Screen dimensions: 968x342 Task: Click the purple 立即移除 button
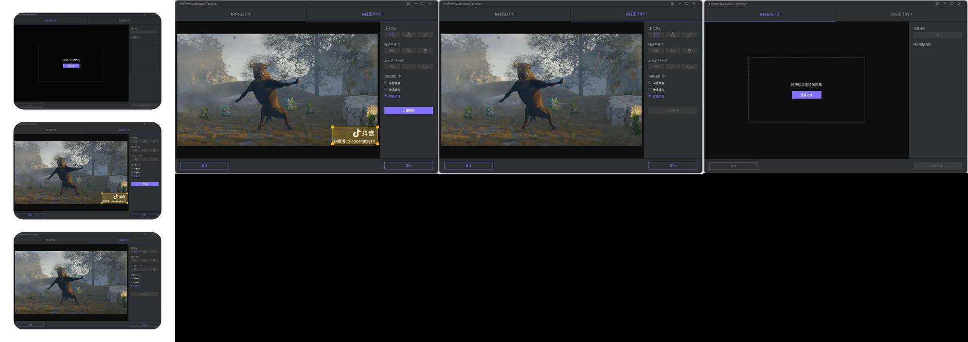point(408,111)
